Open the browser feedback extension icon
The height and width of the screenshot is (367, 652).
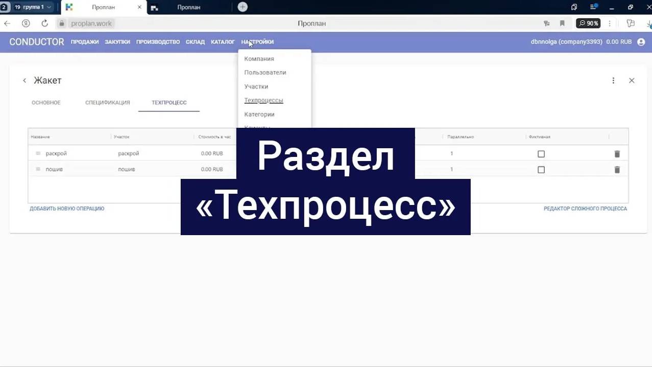[631, 24]
